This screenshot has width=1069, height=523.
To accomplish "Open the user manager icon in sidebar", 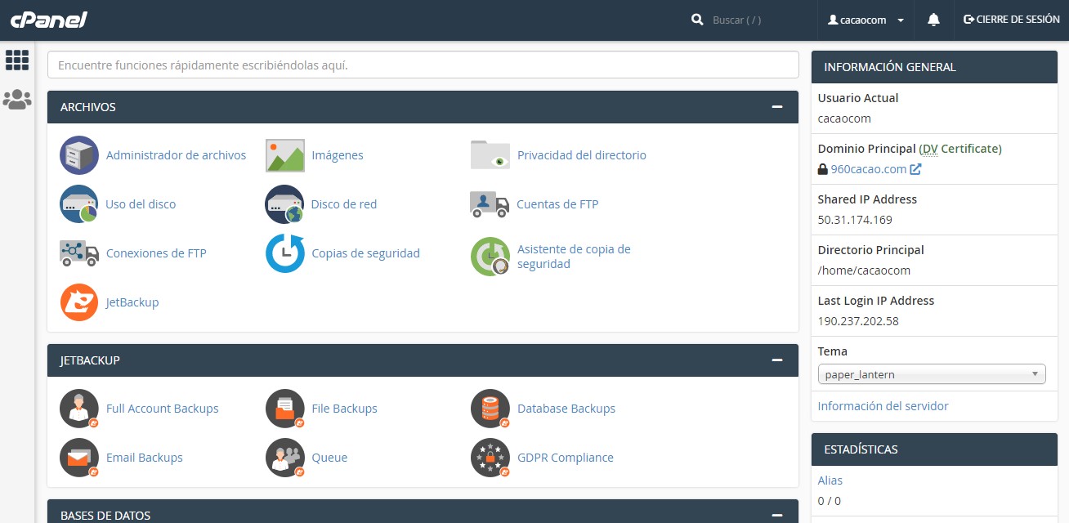I will click(17, 100).
